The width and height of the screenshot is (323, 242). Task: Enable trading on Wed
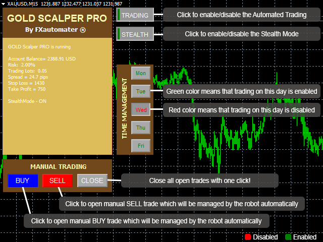pos(141,109)
